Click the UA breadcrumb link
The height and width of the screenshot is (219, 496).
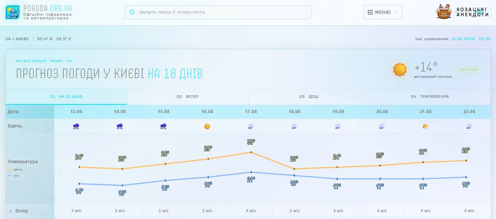8,39
